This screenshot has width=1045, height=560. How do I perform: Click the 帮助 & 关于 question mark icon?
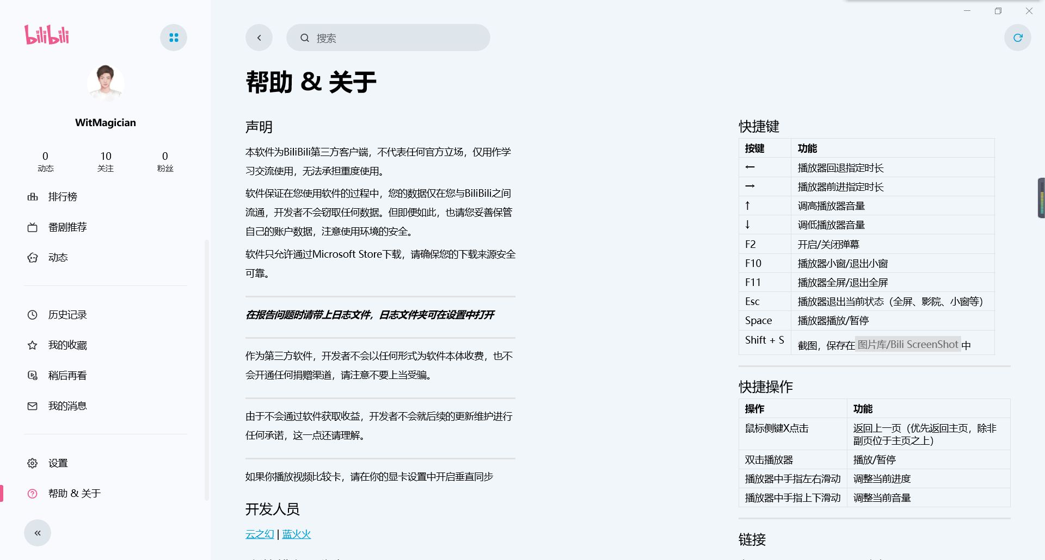[x=33, y=494]
